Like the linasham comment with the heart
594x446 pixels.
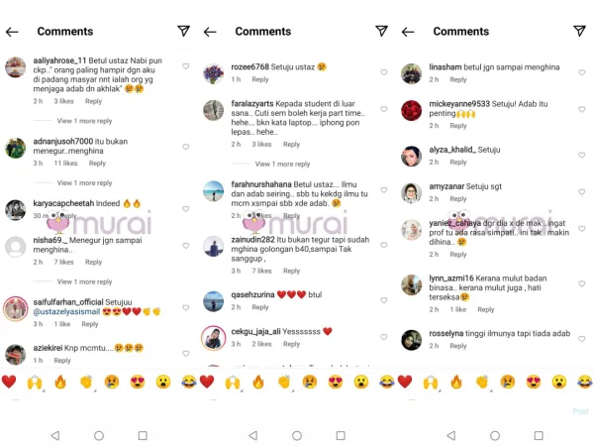pyautogui.click(x=582, y=72)
